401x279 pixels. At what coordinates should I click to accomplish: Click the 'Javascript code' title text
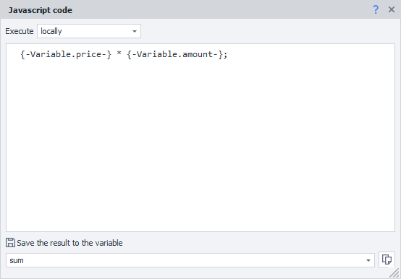(40, 10)
